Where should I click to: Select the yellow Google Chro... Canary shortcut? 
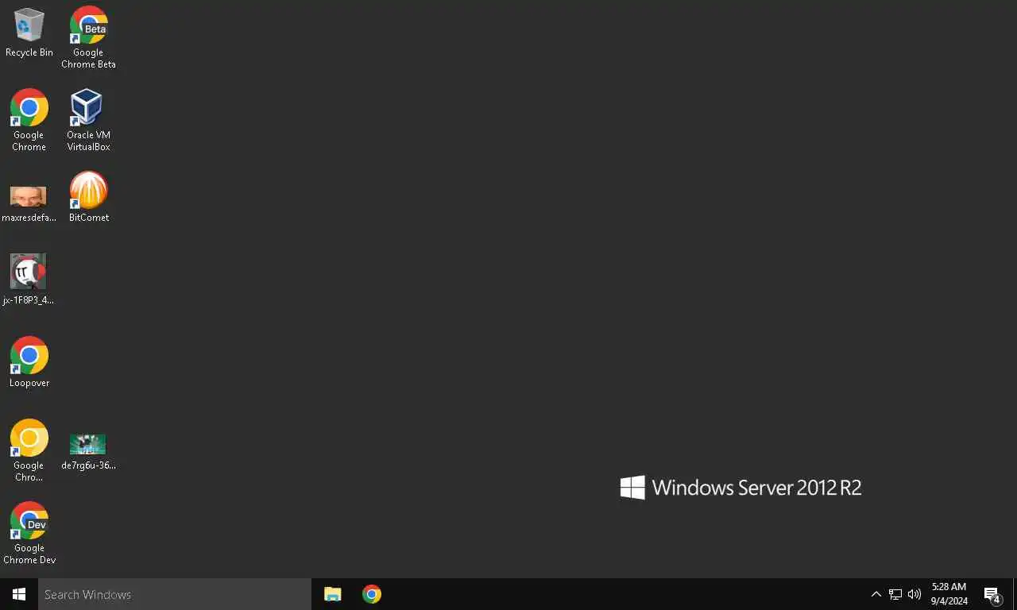29,450
